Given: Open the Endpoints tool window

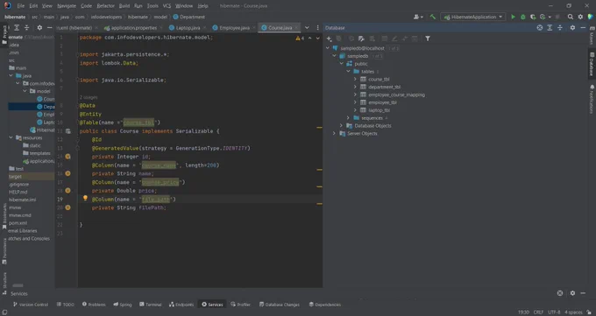Looking at the screenshot, I should pos(181,305).
